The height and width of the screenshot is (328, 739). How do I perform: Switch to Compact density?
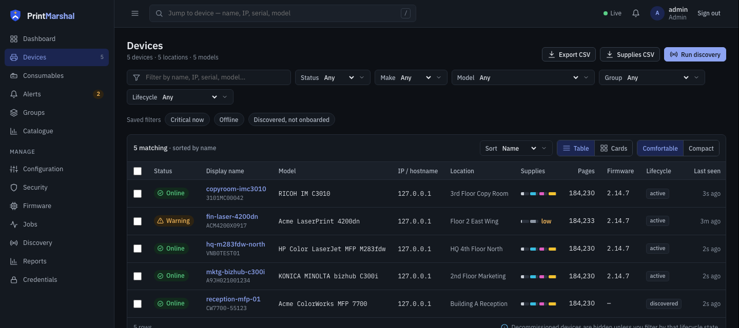(701, 148)
